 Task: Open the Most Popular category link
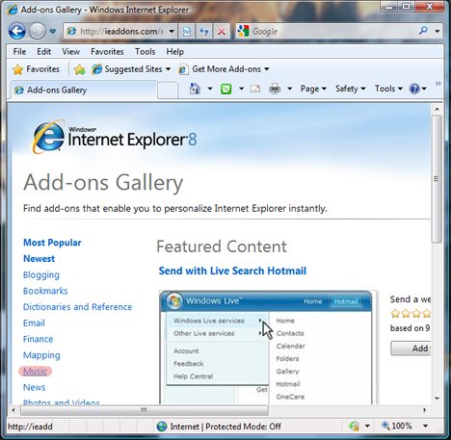click(52, 243)
